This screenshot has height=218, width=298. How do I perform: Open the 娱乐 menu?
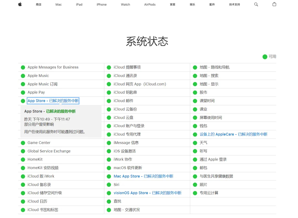(192, 4)
